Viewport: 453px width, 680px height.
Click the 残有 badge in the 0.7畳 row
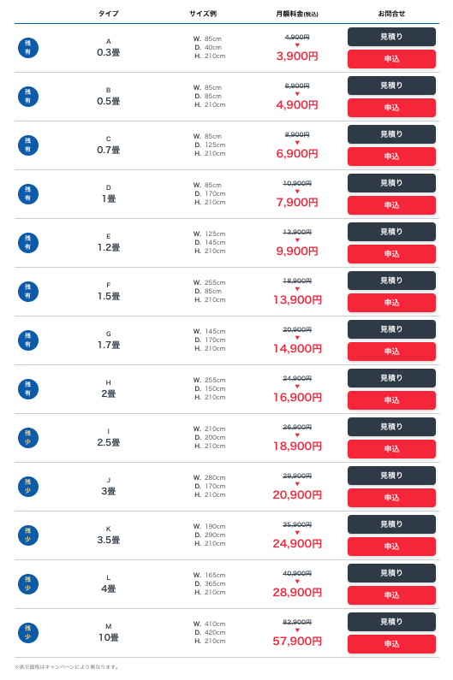coord(28,145)
